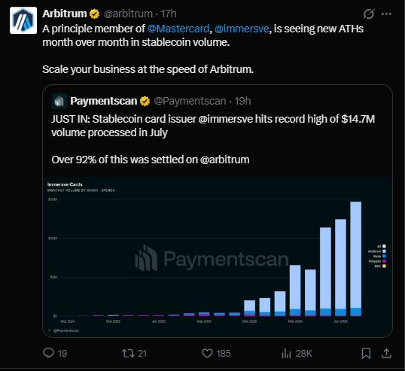Screen dimensions: 405x371
Task: Open the tweet's 17h timestamp
Action: point(169,14)
